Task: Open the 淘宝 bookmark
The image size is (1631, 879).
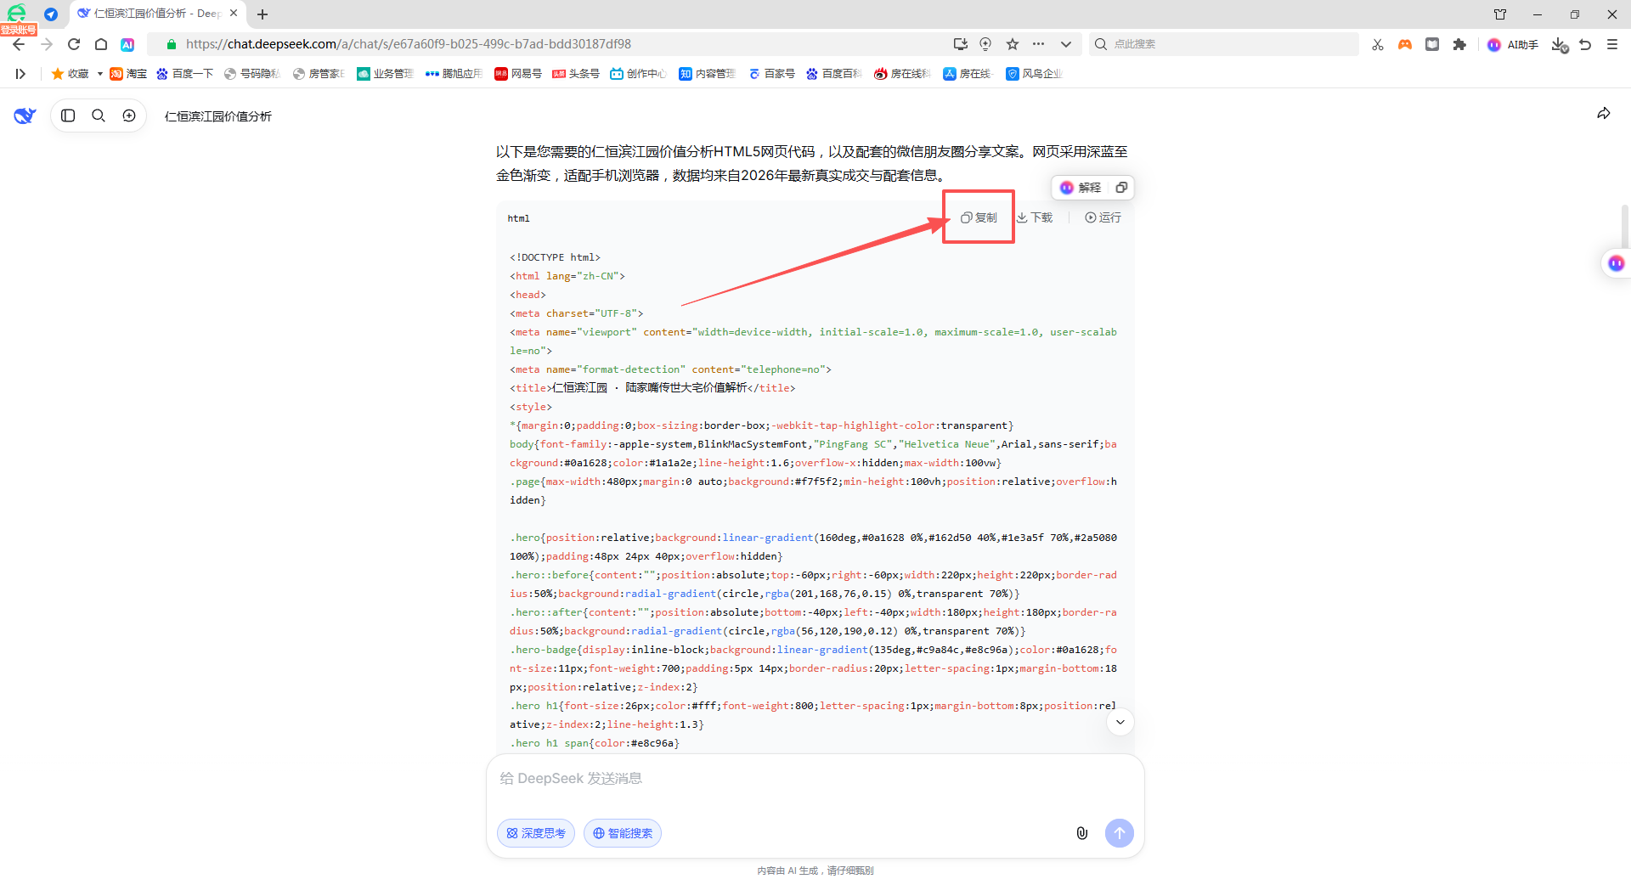Action: [x=128, y=74]
